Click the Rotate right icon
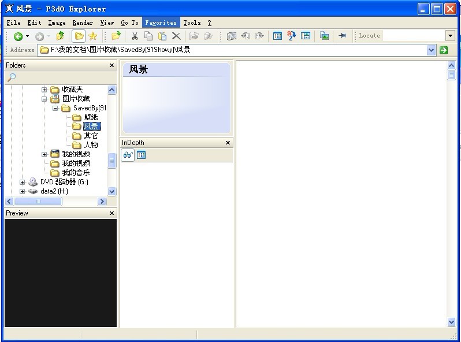This screenshot has height=342, width=461. pos(259,36)
